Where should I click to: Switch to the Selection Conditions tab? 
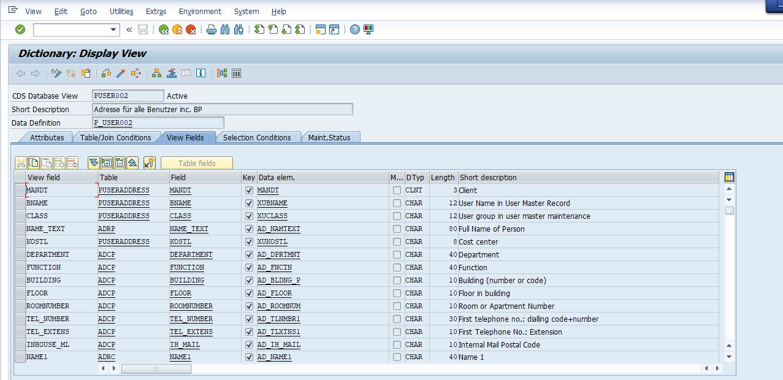(257, 138)
